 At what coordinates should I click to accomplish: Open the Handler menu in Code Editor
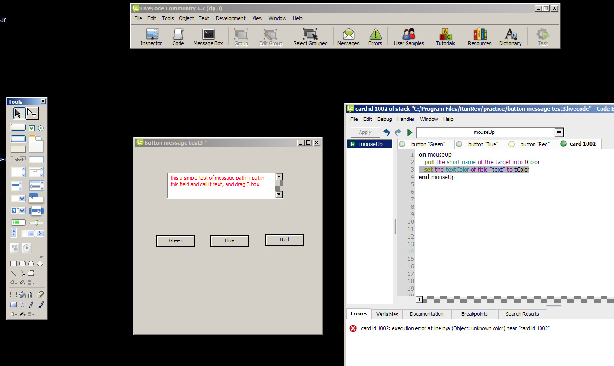406,119
